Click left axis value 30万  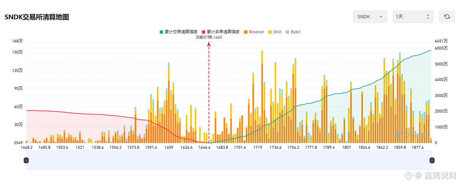pyautogui.click(x=18, y=125)
